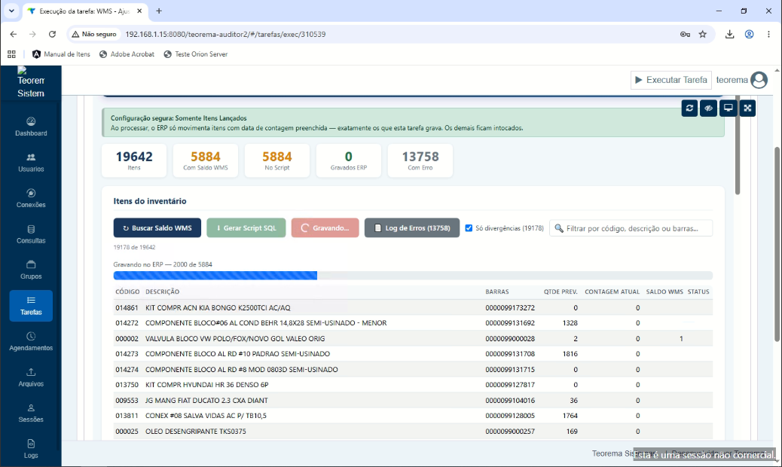Open Logs in the sidebar
The image size is (782, 467).
point(31,449)
